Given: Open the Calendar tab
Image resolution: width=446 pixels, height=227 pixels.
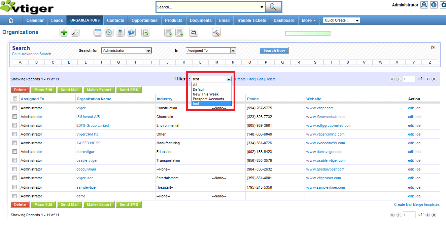Looking at the screenshot, I should coord(35,21).
